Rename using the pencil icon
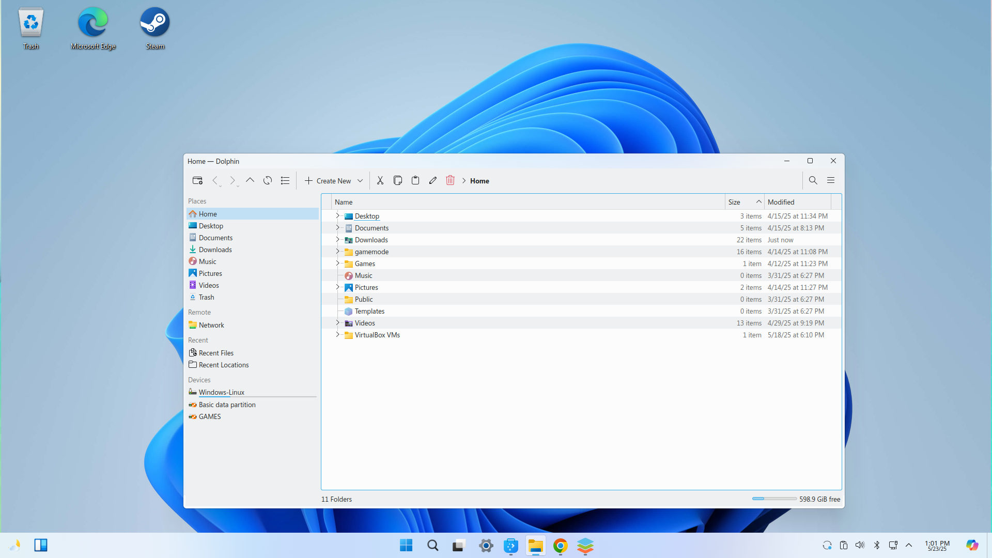The image size is (992, 558). [x=433, y=180]
